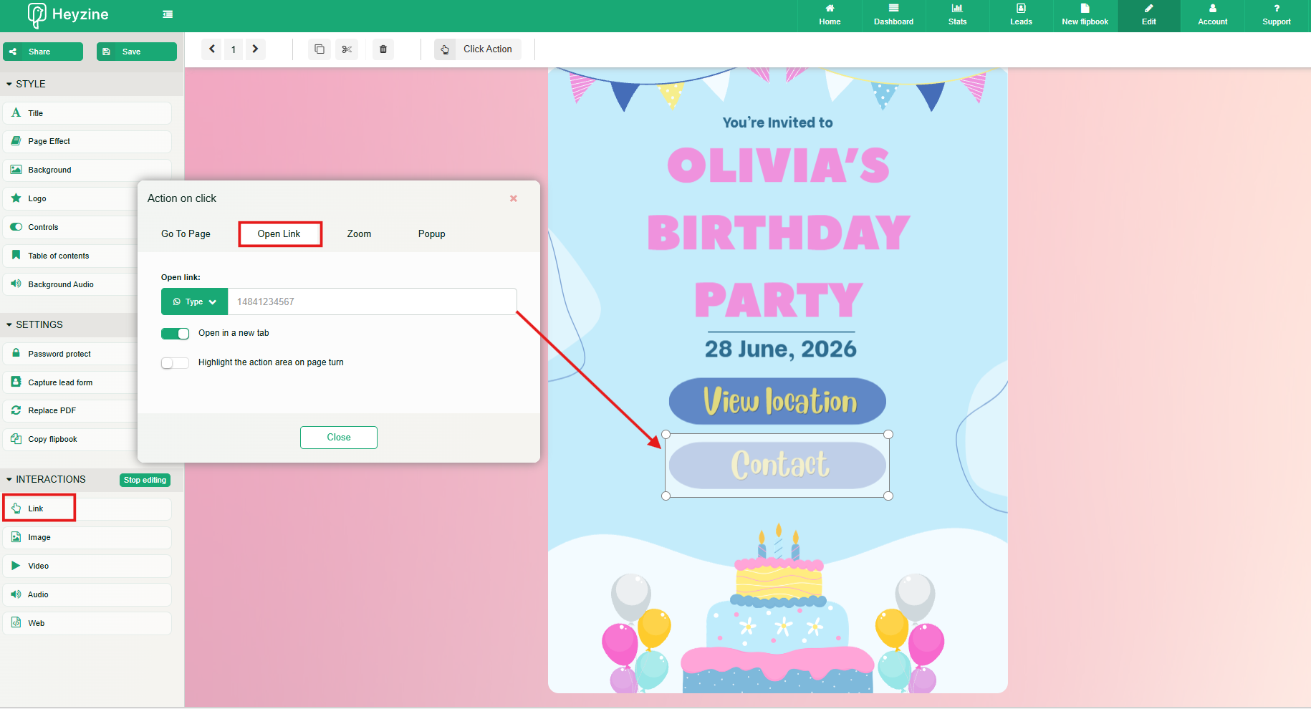Screen dimensions: 1311x709
Task: Click the scissors cut icon
Action: 347,49
